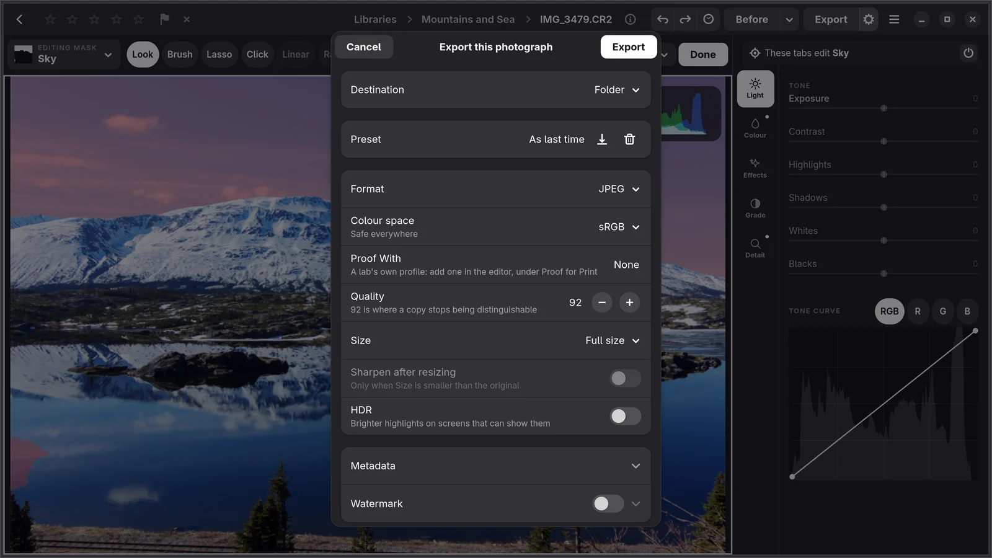
Task: Enable the HDR toggle
Action: point(624,416)
